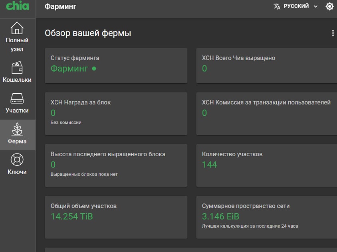This screenshot has height=252, width=337.
Task: Select the Полный узел label
Action: pos(17,44)
